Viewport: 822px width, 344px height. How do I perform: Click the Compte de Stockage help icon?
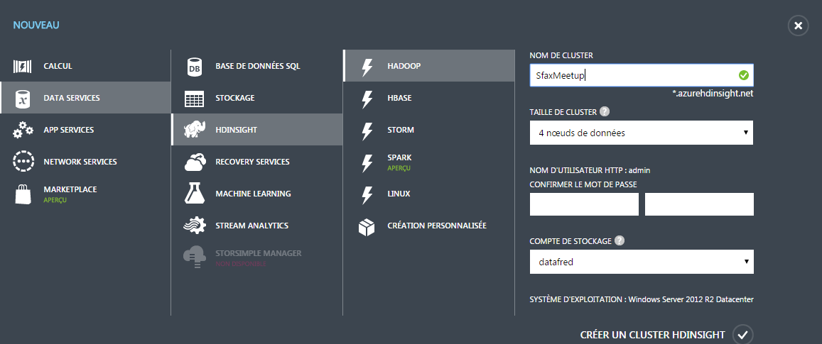point(620,241)
